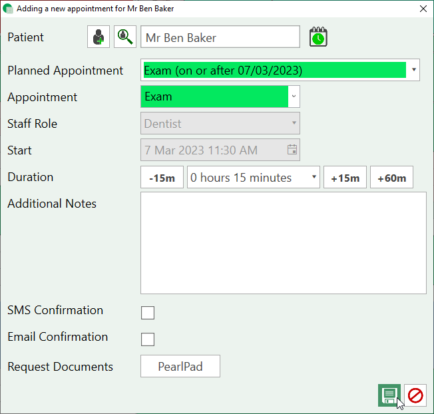Screen dimensions: 434x414
Task: Cancel the appointment using the red cancel icon
Action: point(415,395)
